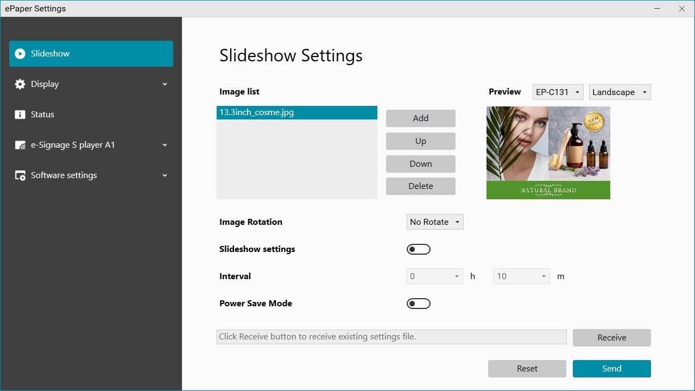Switch to the Status page
Screen dimensions: 695x391
43,114
